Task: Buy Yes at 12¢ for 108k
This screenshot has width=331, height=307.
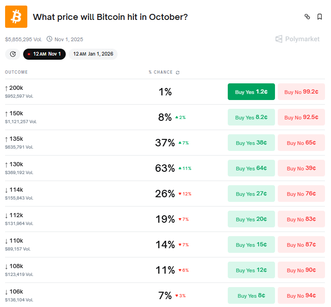Action: [x=251, y=270]
